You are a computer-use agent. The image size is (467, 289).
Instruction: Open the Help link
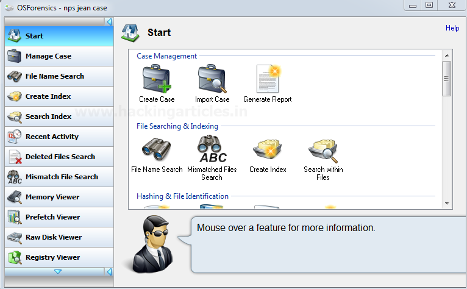[x=452, y=28]
